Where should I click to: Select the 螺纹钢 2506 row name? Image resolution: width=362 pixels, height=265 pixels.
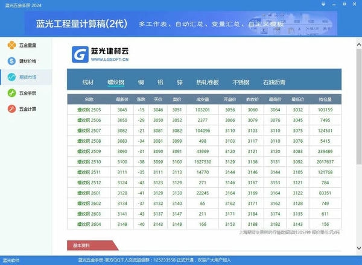(x=89, y=120)
